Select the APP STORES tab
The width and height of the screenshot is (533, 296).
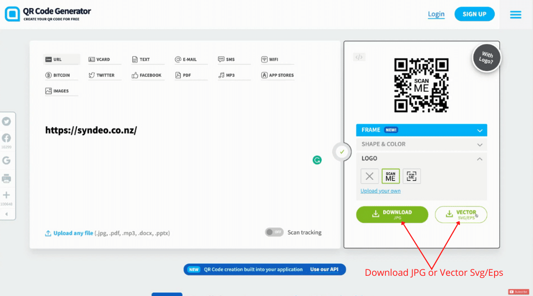click(x=277, y=76)
